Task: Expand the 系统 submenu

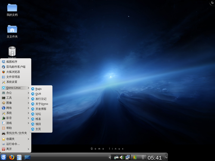Action: 15,113
